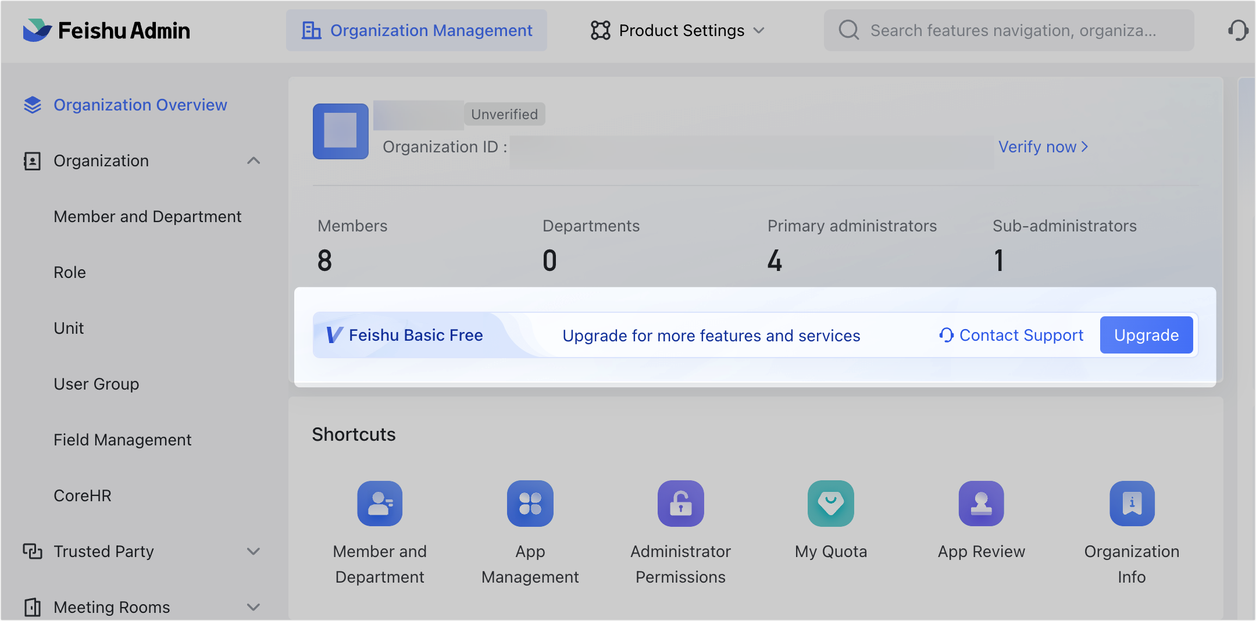1256x621 pixels.
Task: Open the App Management shortcut icon
Action: click(530, 504)
